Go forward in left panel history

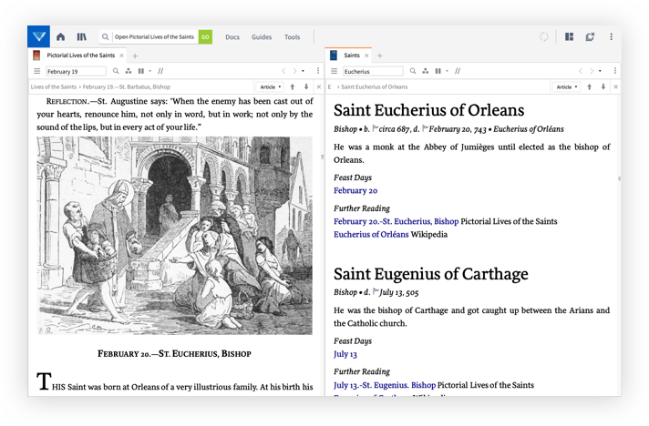(294, 71)
